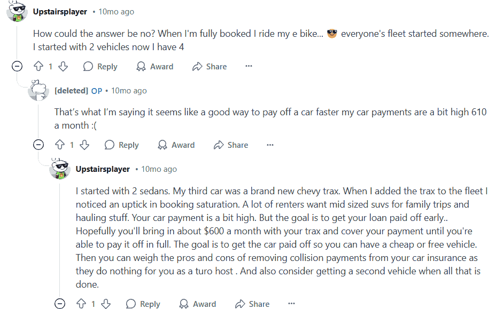Screen dimensions: 504x309
Task: Open the overflow menu on the top comment
Action: [x=248, y=65]
